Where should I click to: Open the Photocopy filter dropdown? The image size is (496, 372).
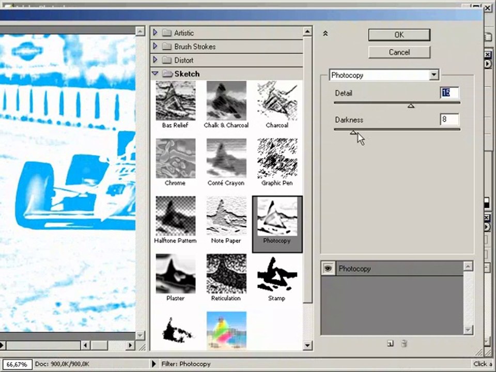[434, 75]
